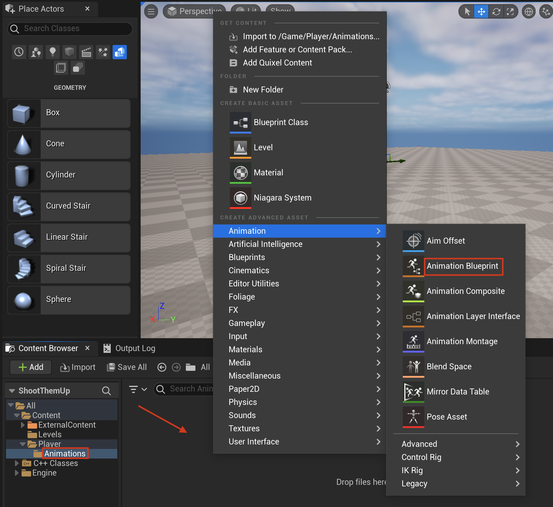This screenshot has width=553, height=507.
Task: Open the viewport hamburger options menu
Action: click(151, 12)
